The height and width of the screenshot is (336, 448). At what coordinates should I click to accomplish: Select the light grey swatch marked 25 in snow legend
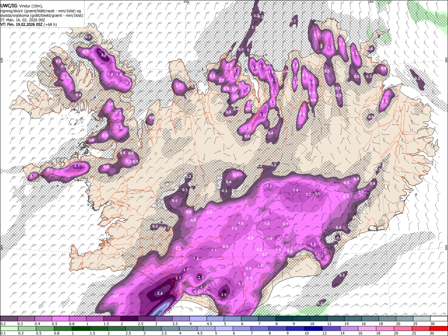pos(422,318)
